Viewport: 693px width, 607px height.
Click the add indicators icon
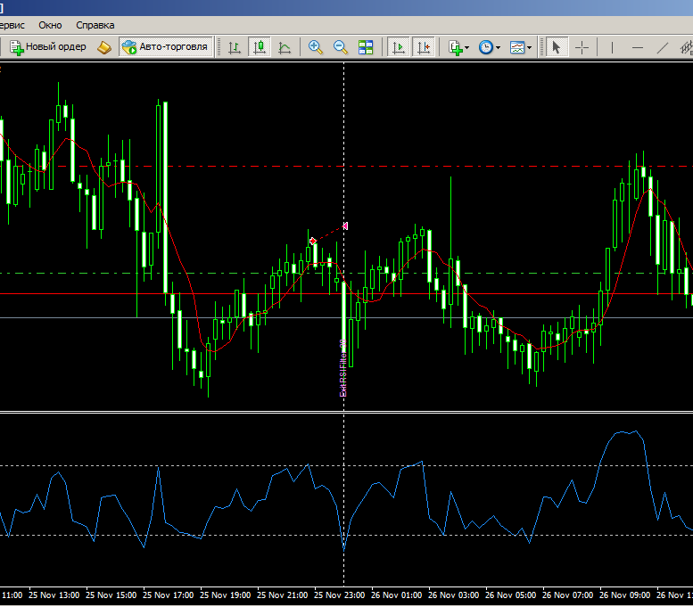[x=455, y=47]
